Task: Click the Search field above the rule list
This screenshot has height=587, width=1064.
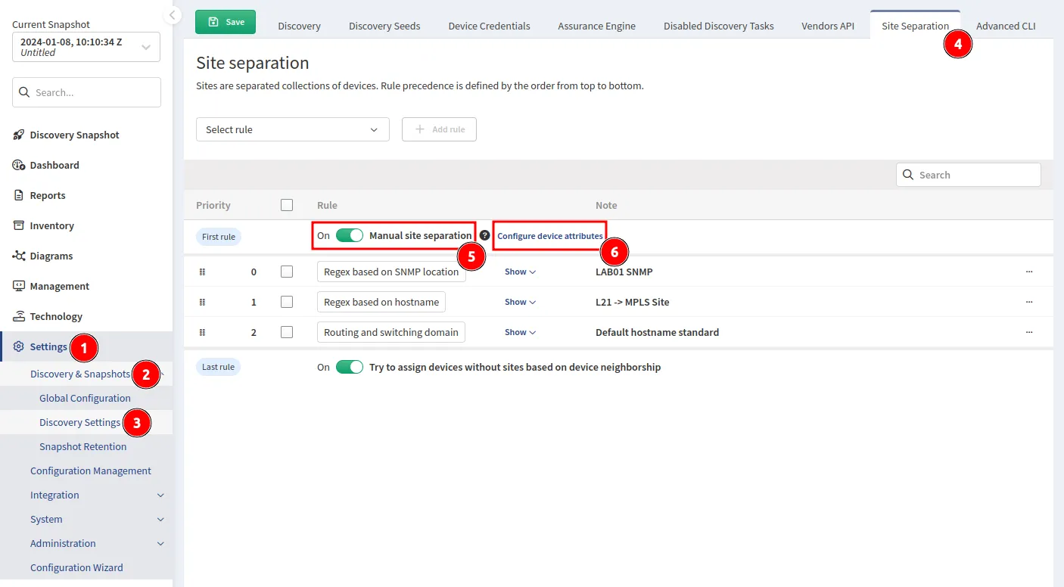Action: pyautogui.click(x=969, y=174)
